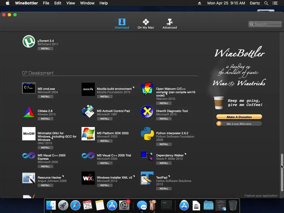Click the Windows Installer XML info arrow
Screen dimensions: 284x213
[134, 176]
